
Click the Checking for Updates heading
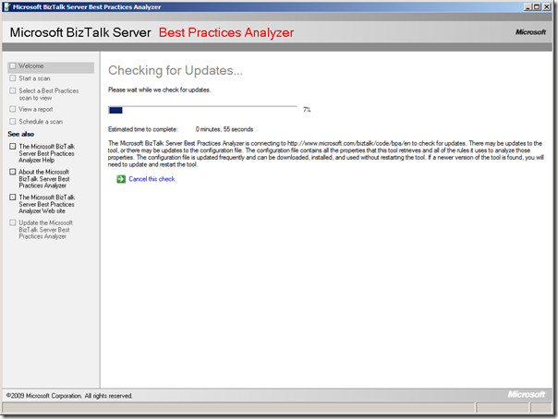click(x=176, y=70)
